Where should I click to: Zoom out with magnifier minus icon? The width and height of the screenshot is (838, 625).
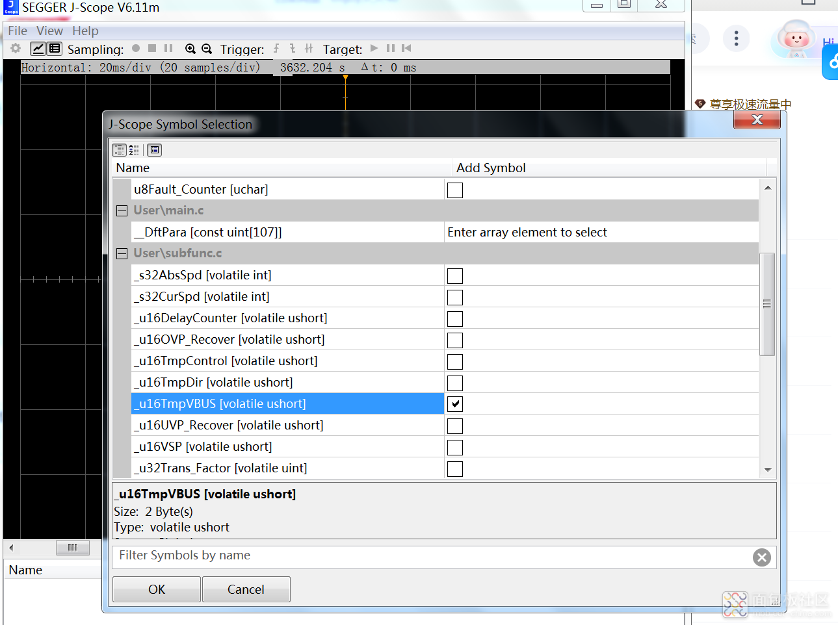click(x=207, y=49)
